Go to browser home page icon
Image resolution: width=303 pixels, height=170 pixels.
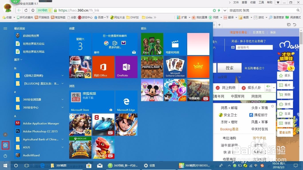coord(33,10)
